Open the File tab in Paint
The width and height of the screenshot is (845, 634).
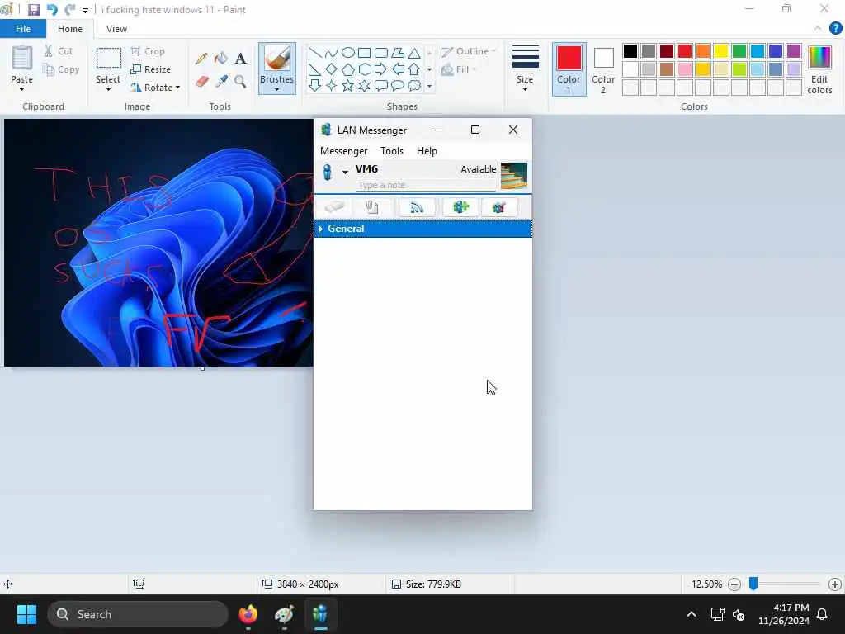pos(23,29)
